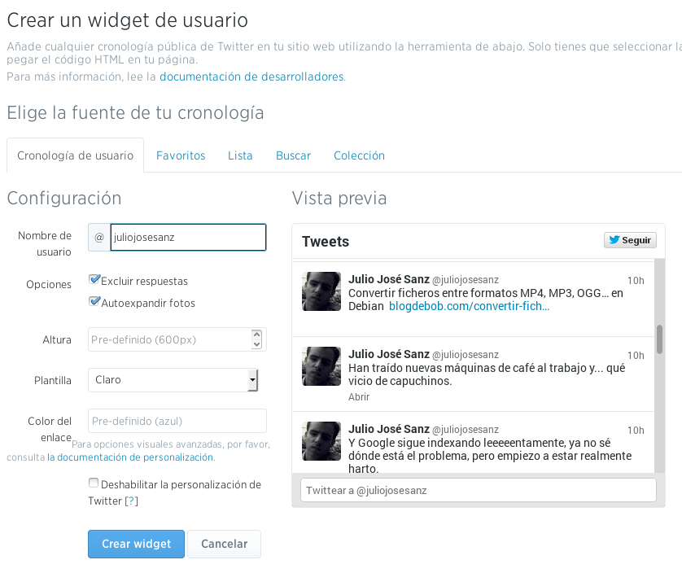Click the Cancelar button
The image size is (682, 573).
click(224, 544)
